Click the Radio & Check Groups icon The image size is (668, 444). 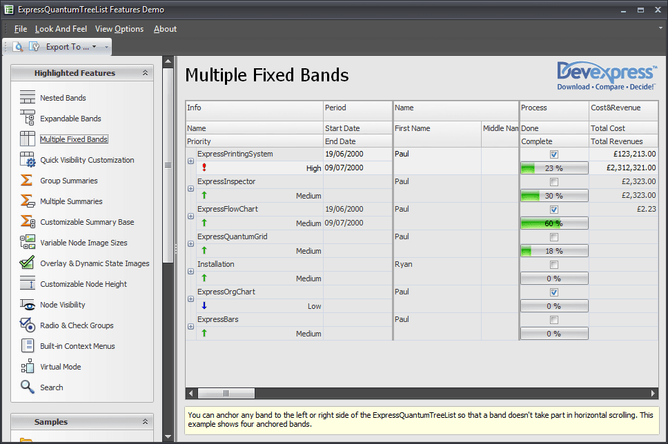click(x=28, y=325)
